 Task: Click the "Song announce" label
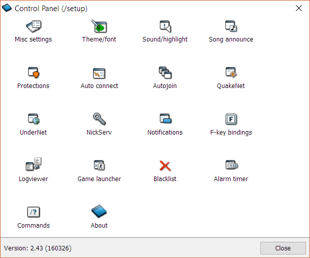tap(231, 39)
